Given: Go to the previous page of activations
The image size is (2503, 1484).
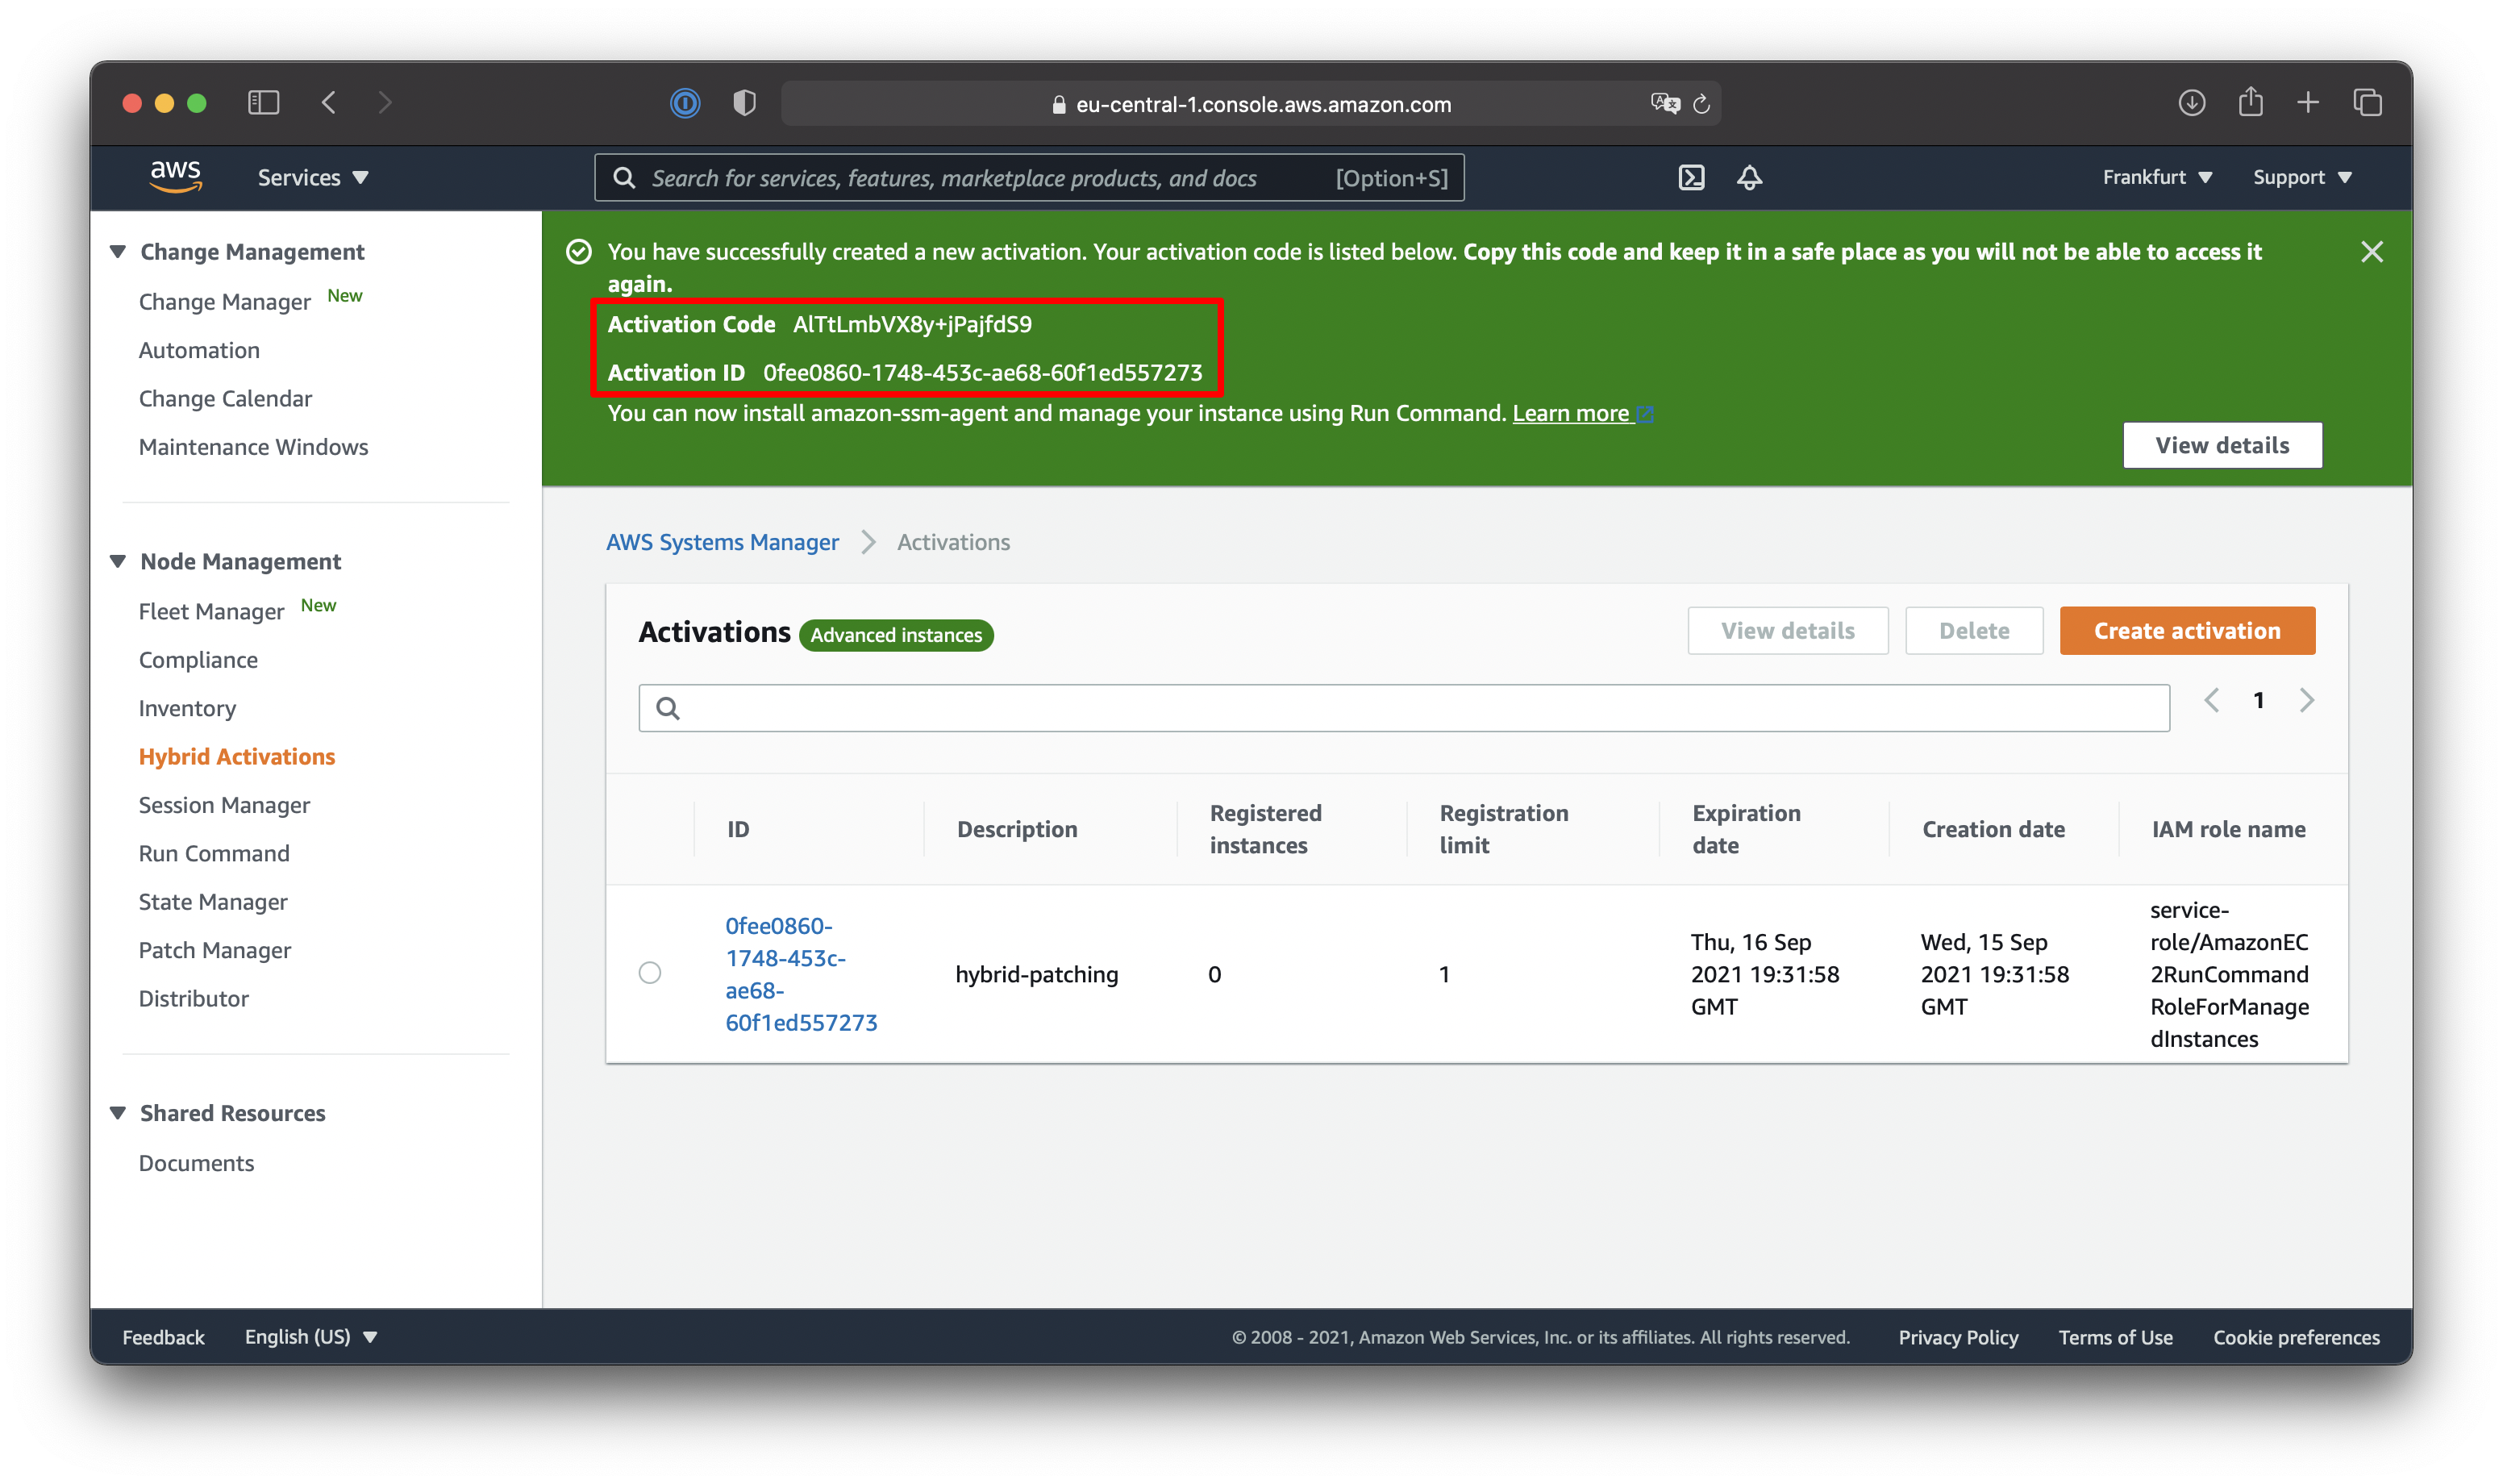Looking at the screenshot, I should coord(2211,700).
